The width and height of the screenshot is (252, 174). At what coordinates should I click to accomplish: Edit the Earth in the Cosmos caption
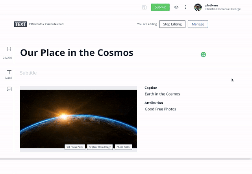click(x=162, y=94)
